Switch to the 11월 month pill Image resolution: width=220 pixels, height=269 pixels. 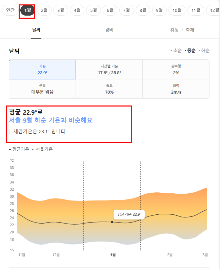pos(196,10)
